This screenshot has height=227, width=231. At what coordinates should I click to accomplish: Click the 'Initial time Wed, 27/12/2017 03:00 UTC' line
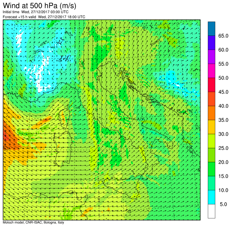click(36, 12)
